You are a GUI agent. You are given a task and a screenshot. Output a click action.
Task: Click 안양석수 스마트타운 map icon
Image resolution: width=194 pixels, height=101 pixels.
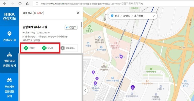156,94
